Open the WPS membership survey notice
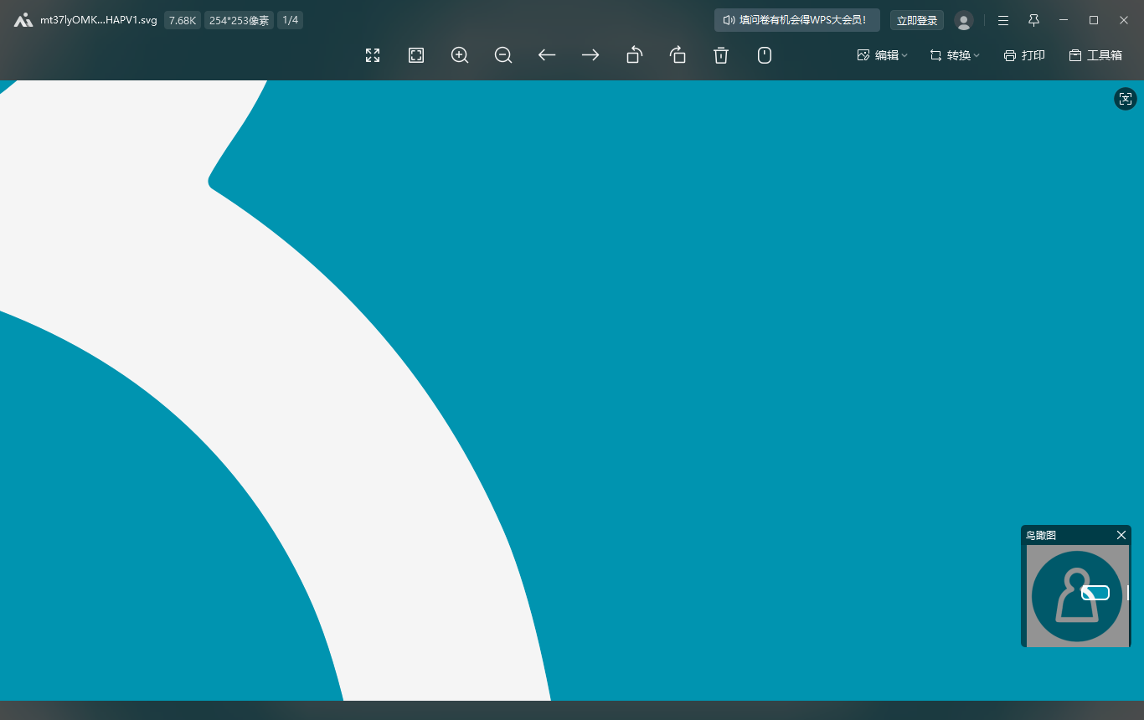Image resolution: width=1144 pixels, height=720 pixels. (x=796, y=20)
